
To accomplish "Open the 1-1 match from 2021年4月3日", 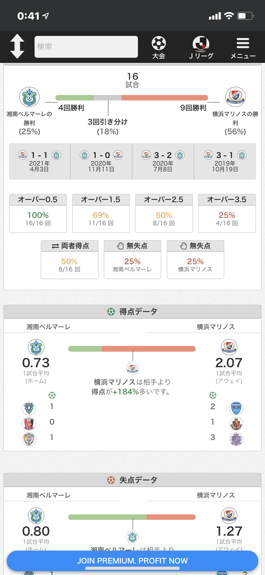I will 39,161.
